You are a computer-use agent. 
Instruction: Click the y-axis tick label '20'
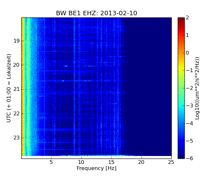(17, 65)
